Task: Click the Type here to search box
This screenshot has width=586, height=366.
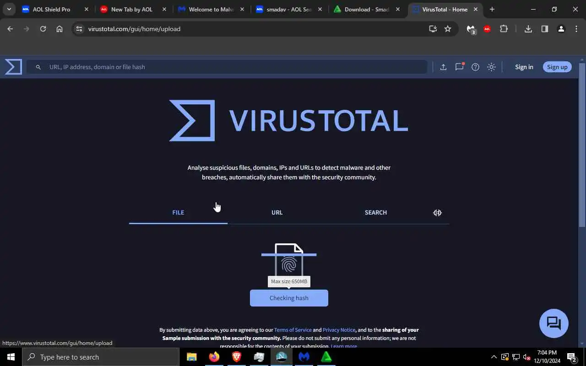Action: coord(101,357)
